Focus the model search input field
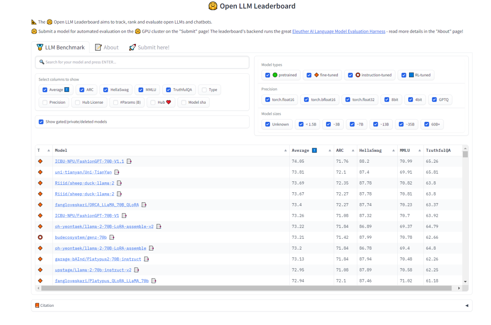 pyautogui.click(x=142, y=62)
